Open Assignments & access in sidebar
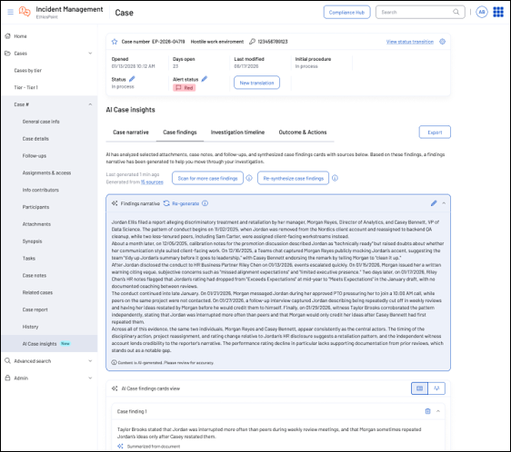 coord(46,172)
